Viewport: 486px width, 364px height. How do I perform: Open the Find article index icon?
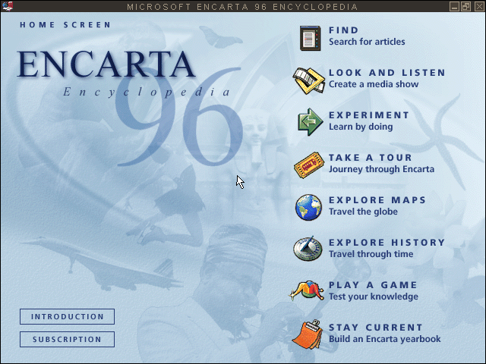[310, 38]
